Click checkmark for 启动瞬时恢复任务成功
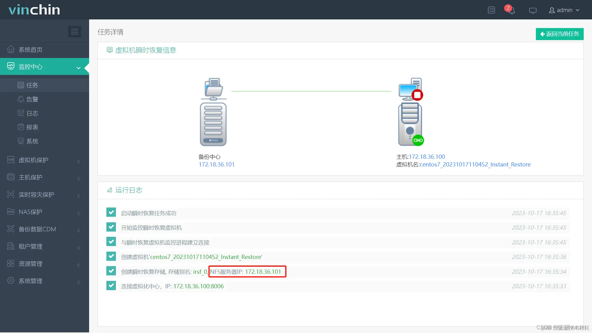This screenshot has width=592, height=333. pyautogui.click(x=111, y=212)
